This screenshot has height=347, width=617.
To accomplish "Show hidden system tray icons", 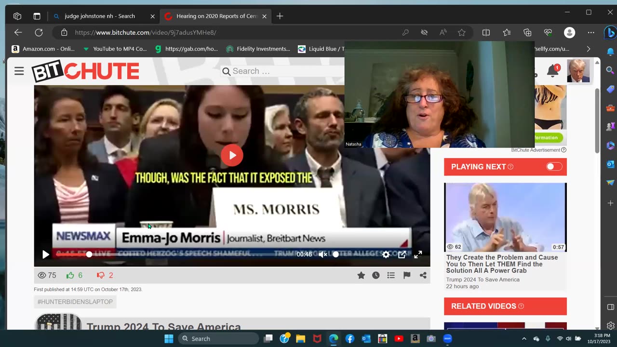I will tap(524, 338).
